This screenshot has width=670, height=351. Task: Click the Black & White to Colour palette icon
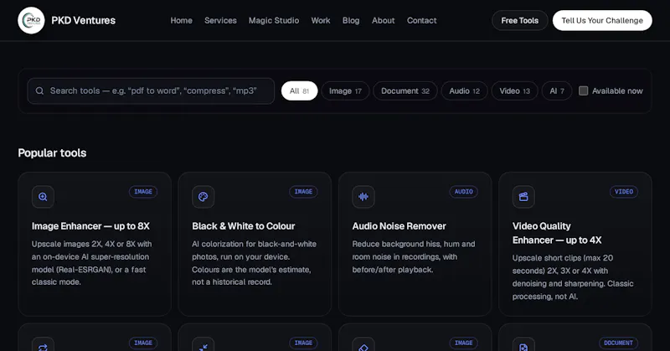[203, 197]
